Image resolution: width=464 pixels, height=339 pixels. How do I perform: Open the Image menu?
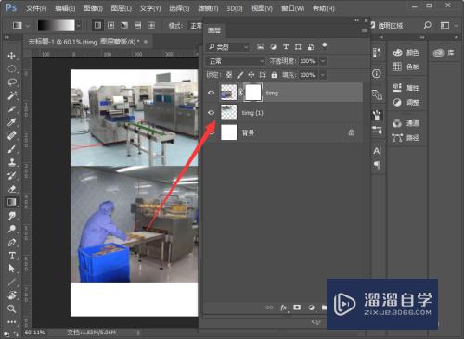(93, 8)
